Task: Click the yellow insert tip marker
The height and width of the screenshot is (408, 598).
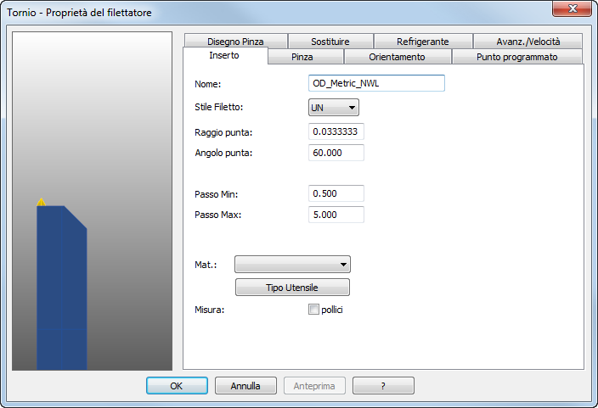Action: [41, 202]
